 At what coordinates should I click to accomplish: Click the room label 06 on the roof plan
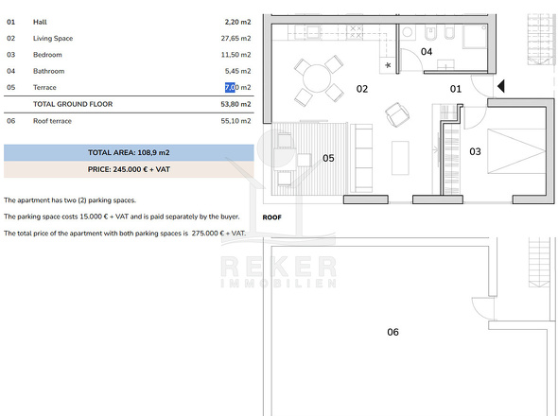[392, 332]
